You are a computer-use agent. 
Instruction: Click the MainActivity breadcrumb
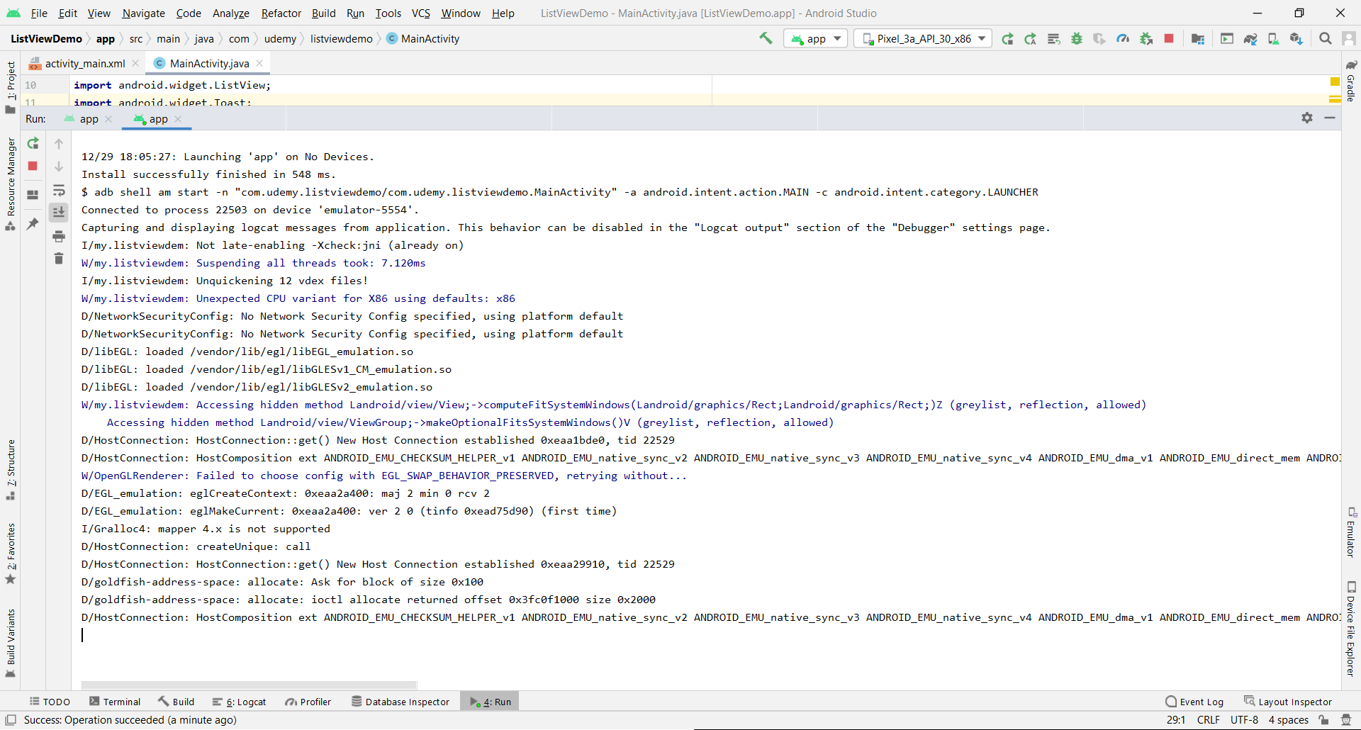(423, 38)
